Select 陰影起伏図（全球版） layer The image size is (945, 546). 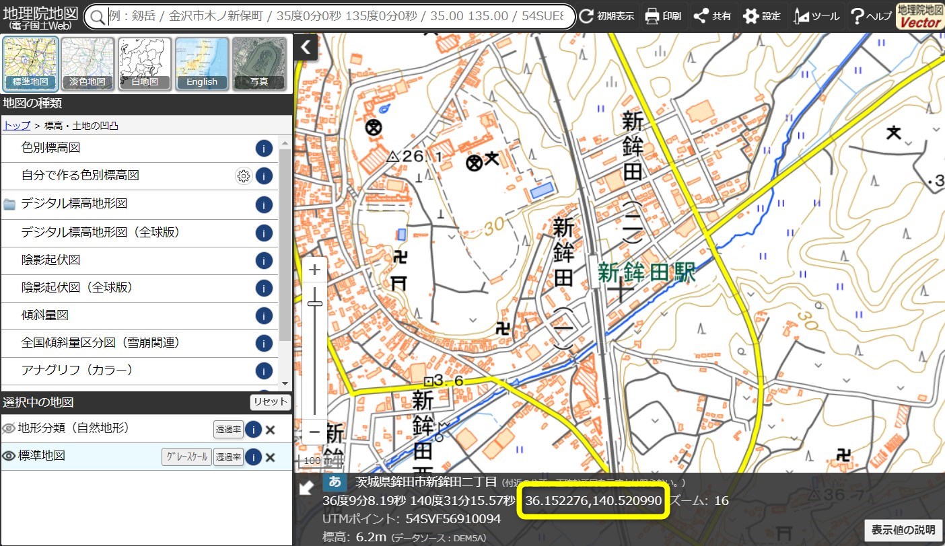click(x=77, y=287)
